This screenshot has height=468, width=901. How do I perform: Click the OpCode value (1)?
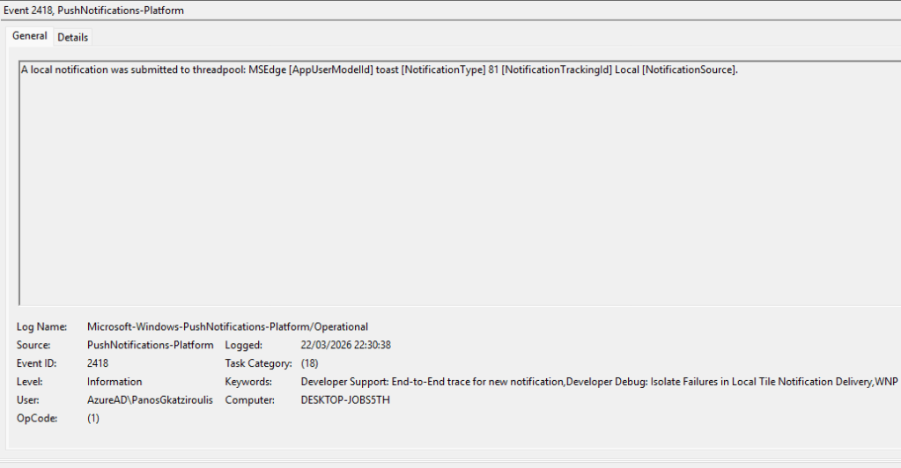pyautogui.click(x=93, y=419)
